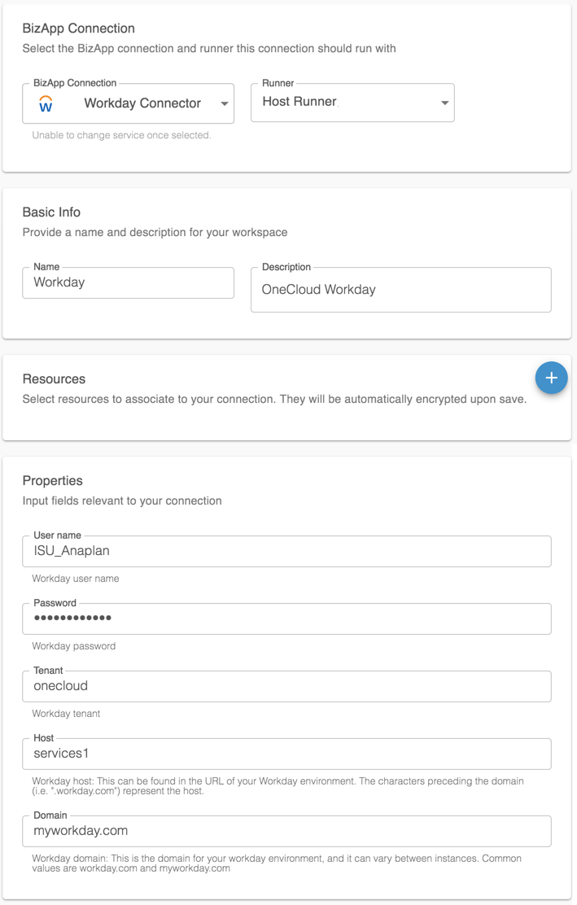
Task: Click the Workday logo icon in BizApp Connection
Action: (46, 104)
